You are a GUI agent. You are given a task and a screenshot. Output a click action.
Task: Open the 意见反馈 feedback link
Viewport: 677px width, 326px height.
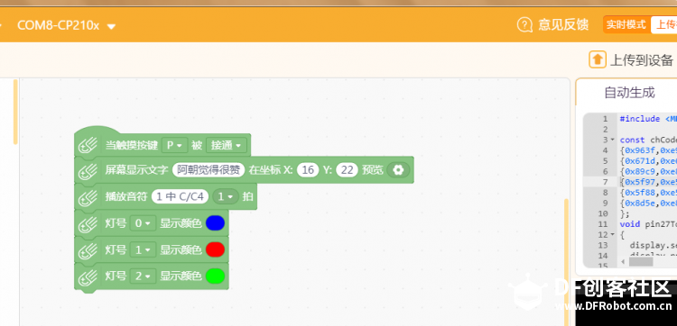[x=563, y=25]
